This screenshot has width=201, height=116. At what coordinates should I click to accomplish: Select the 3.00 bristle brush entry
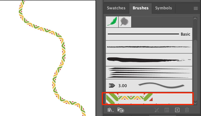pos(149,85)
